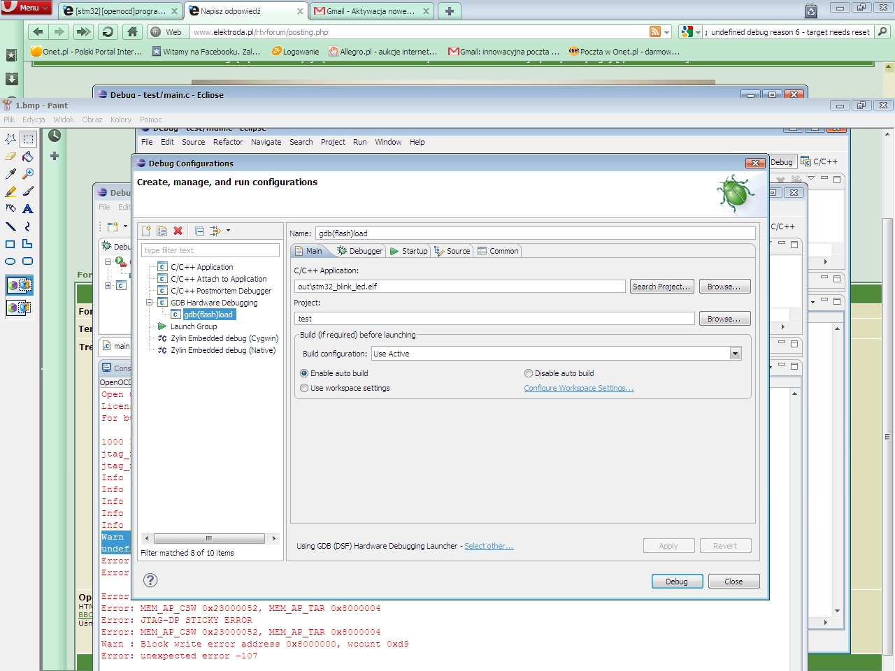Click the red X Delete configuration icon
895x671 pixels.
(x=178, y=231)
